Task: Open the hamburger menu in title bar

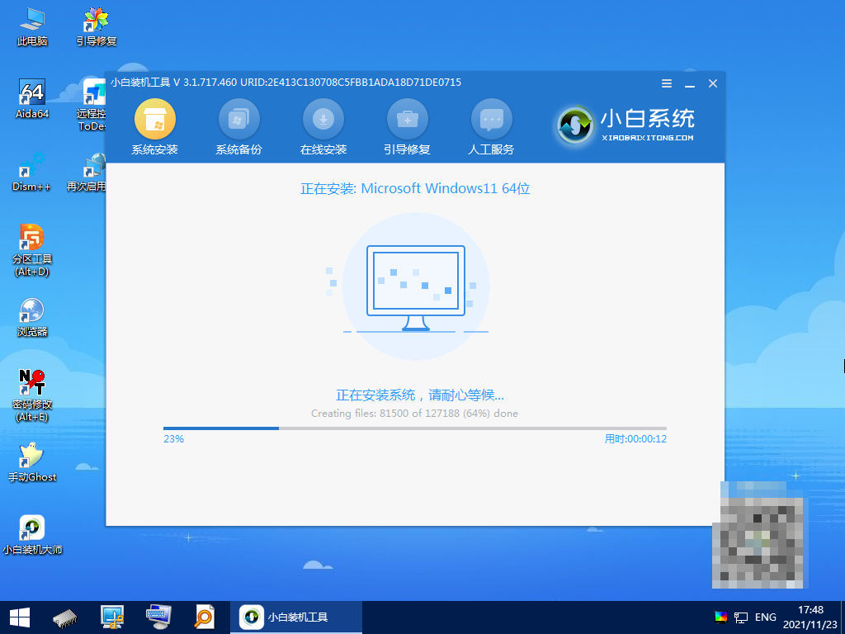Action: 667,83
